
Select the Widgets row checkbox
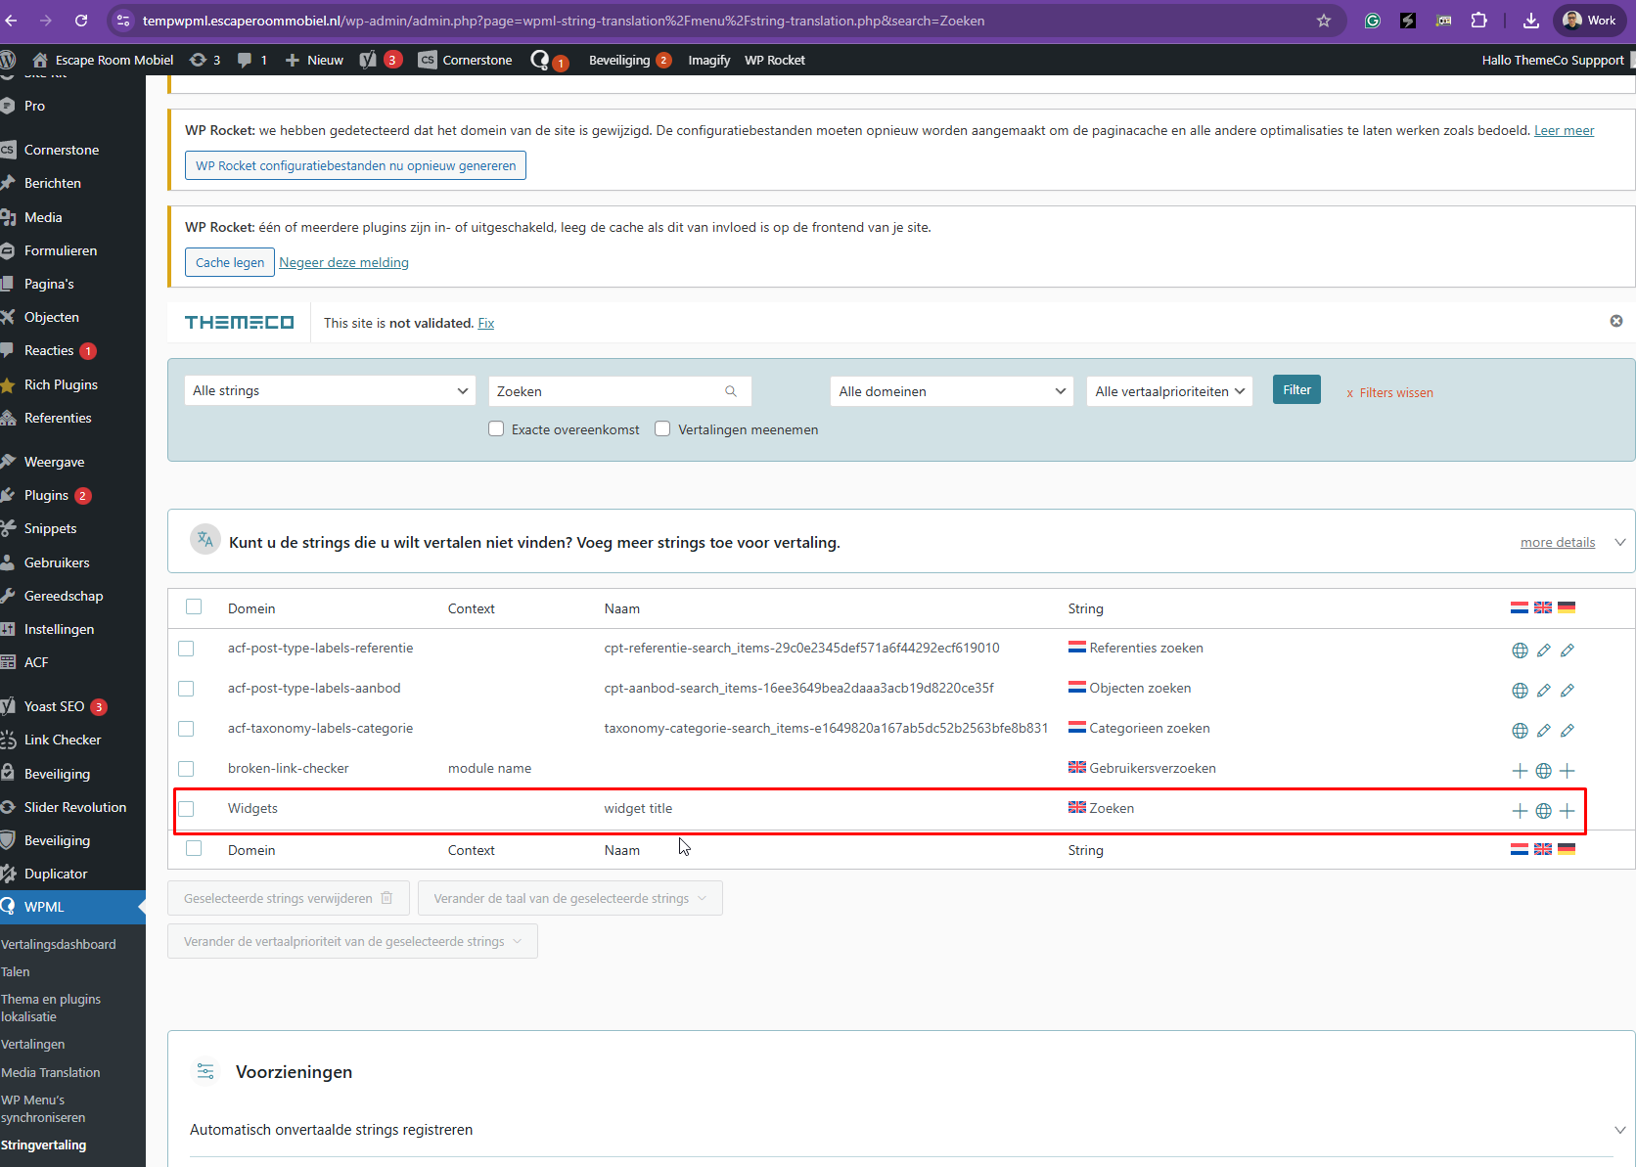(187, 809)
